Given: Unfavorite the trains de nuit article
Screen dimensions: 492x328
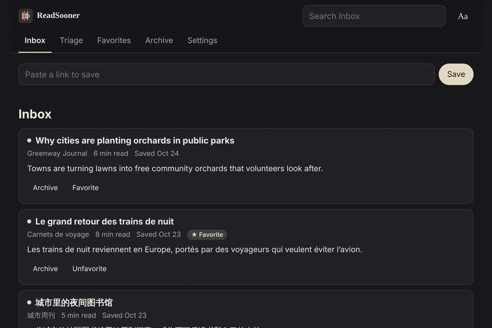Looking at the screenshot, I should point(90,269).
